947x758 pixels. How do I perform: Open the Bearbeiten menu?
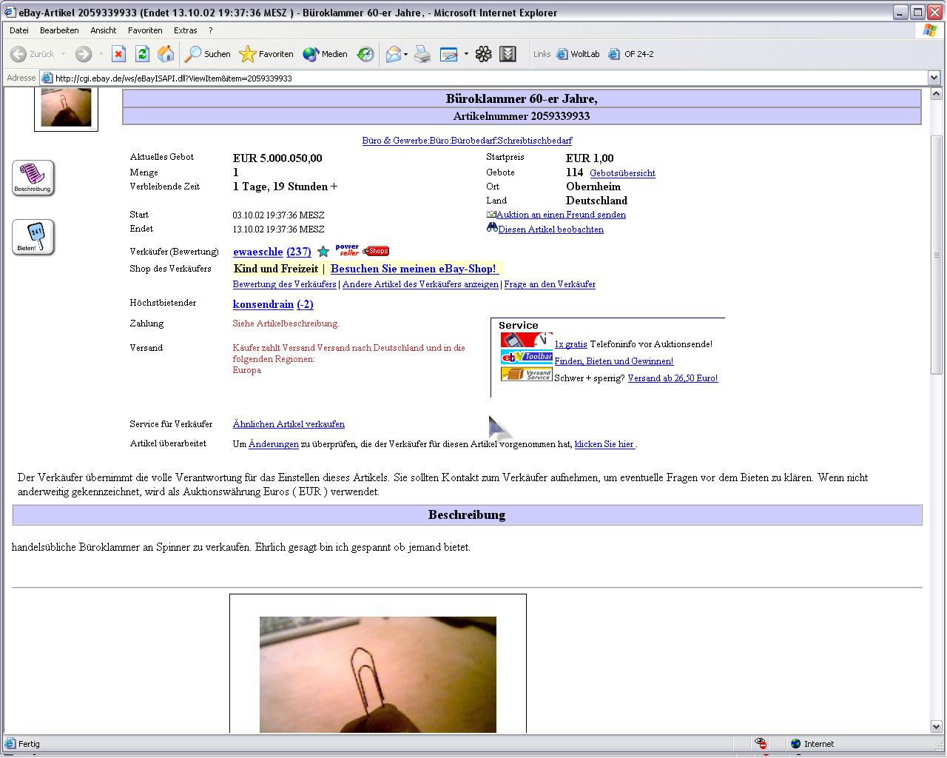point(59,30)
